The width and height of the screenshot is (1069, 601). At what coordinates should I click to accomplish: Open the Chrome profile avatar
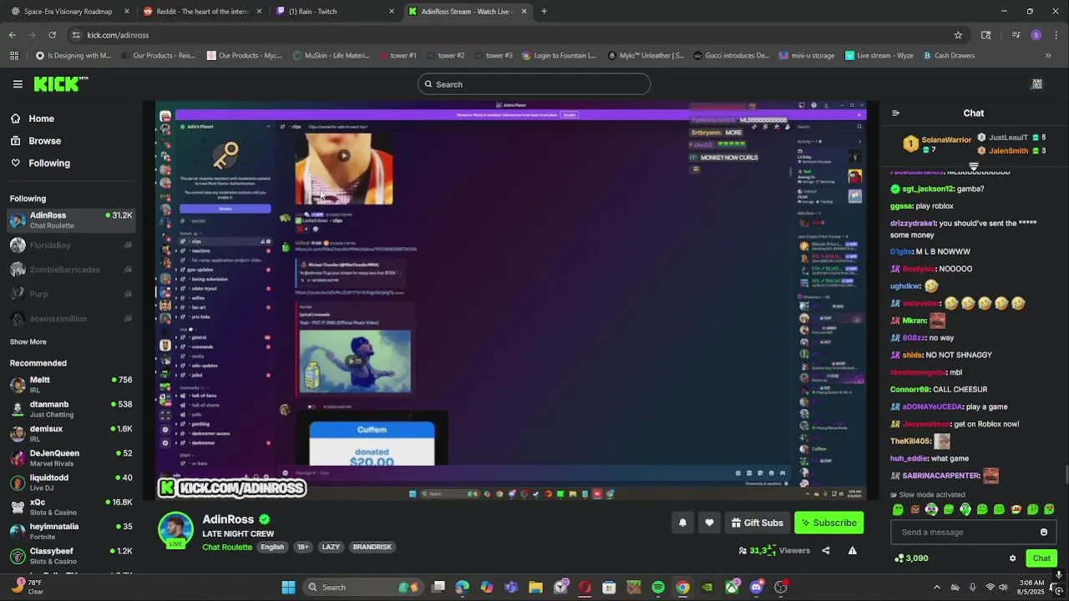(x=1036, y=35)
